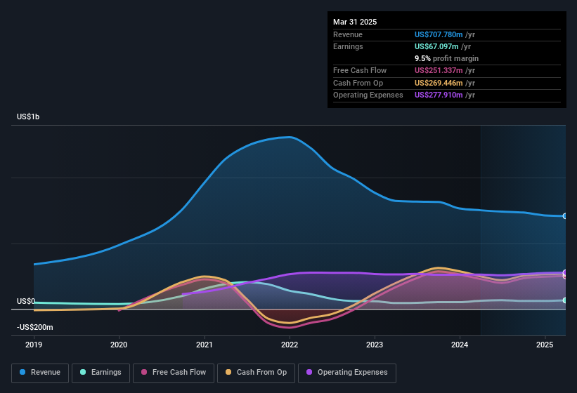Click the -US$200m y-axis label
The height and width of the screenshot is (393, 577).
35,327
